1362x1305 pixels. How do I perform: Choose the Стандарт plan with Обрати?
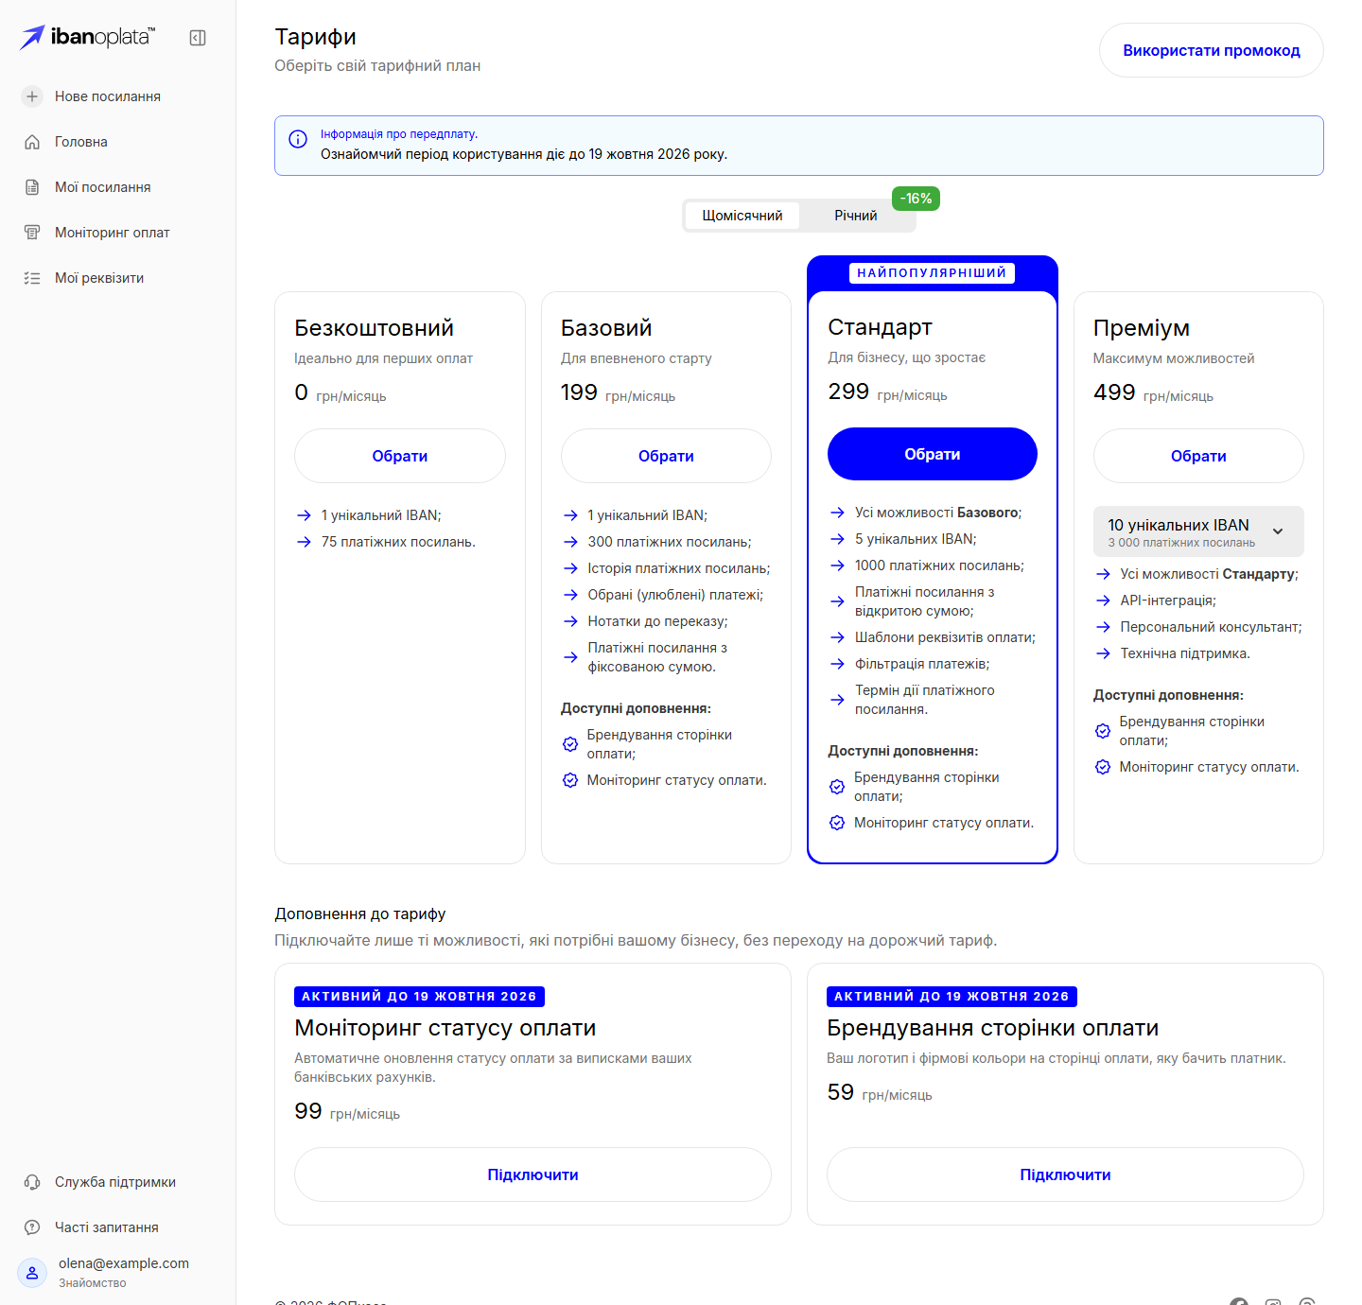pyautogui.click(x=933, y=454)
